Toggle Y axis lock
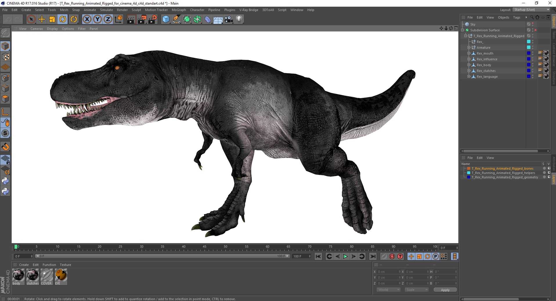The image size is (556, 301). [98, 19]
